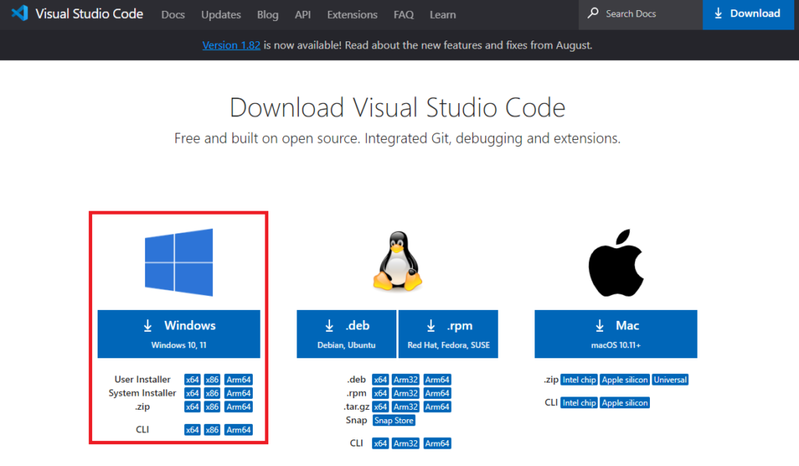Viewport: 799px width, 466px height.
Task: Select Mac .zip Apple silicon download
Action: [x=625, y=380]
